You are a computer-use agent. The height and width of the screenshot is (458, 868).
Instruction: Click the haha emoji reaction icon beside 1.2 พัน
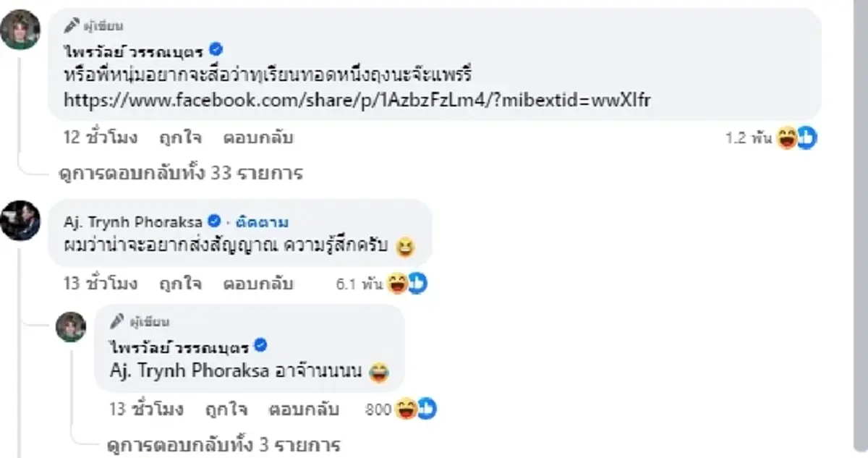(786, 137)
